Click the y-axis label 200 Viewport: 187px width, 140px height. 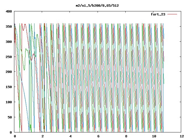coord(9,72)
